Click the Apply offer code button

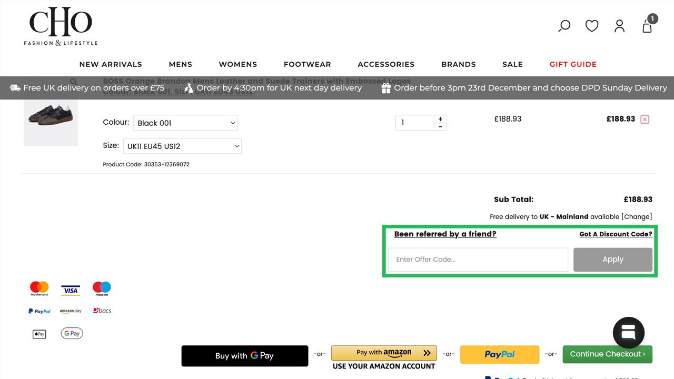click(613, 260)
